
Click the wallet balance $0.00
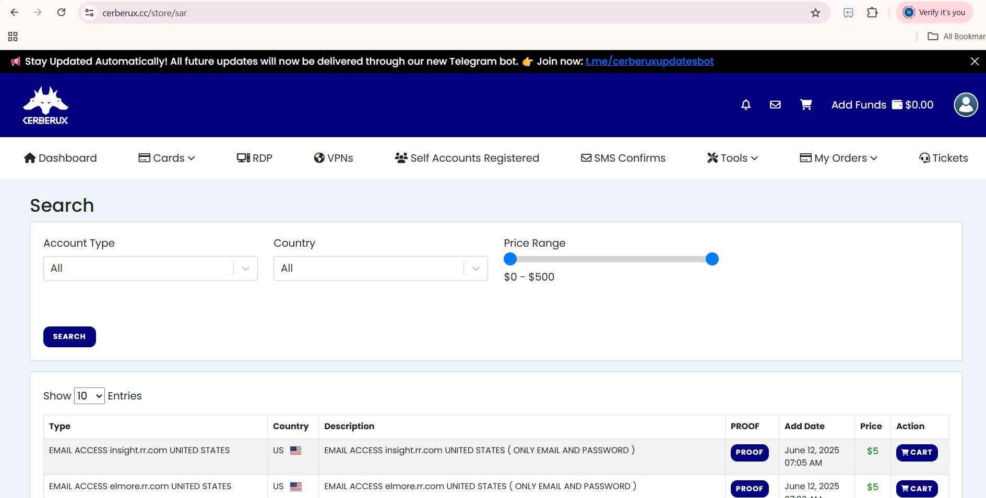[x=913, y=105]
